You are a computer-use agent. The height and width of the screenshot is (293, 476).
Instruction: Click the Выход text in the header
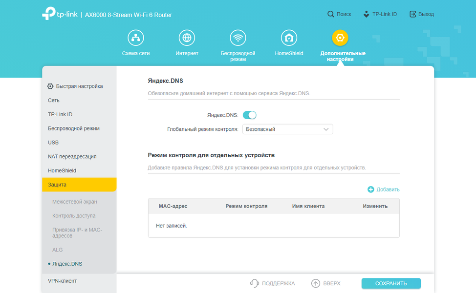click(x=426, y=14)
